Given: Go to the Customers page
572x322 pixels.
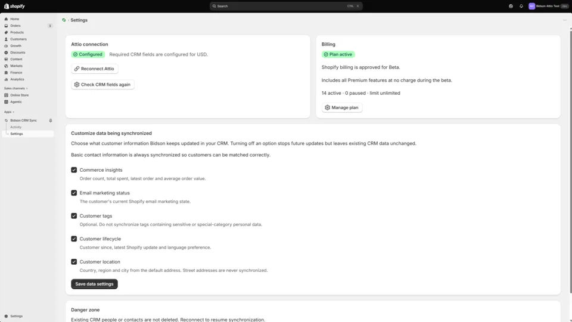Looking at the screenshot, I should 28,39.
